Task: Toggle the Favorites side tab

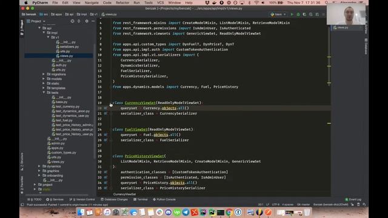Action: 22,184
